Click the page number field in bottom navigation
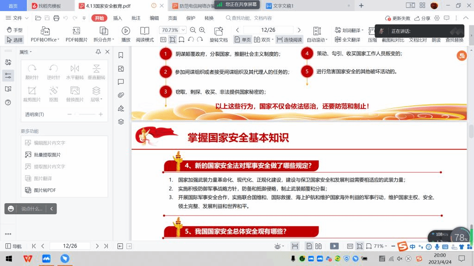 click(69, 246)
